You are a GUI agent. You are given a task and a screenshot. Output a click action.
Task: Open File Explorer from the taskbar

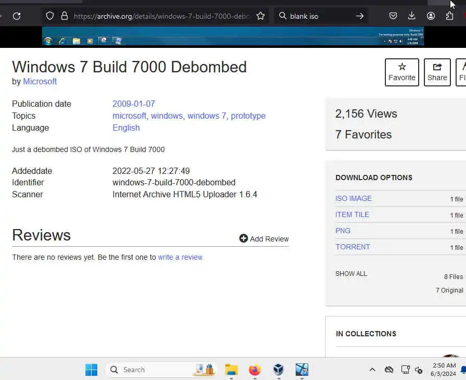pos(231,370)
